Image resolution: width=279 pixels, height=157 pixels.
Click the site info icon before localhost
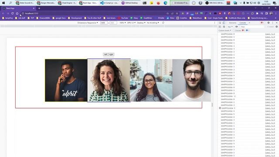[23, 14]
